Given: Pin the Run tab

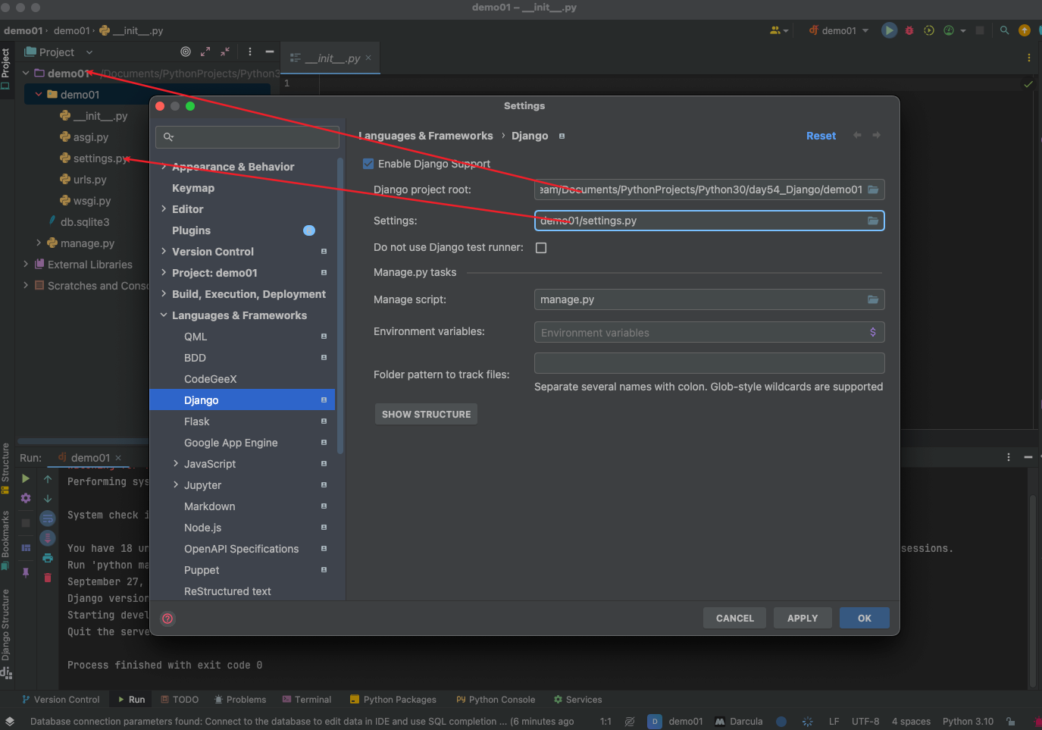Looking at the screenshot, I should (26, 572).
